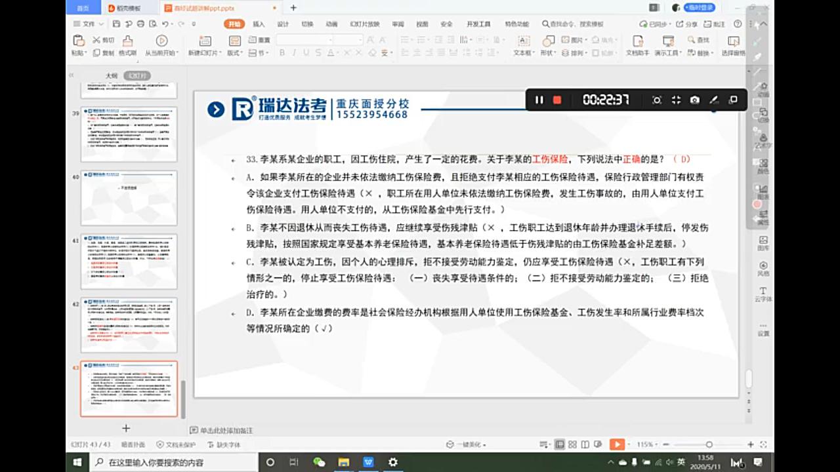Open the Slide Show (幻灯片放映) ribbon tab
Viewport: 840px width, 472px height.
pyautogui.click(x=364, y=24)
